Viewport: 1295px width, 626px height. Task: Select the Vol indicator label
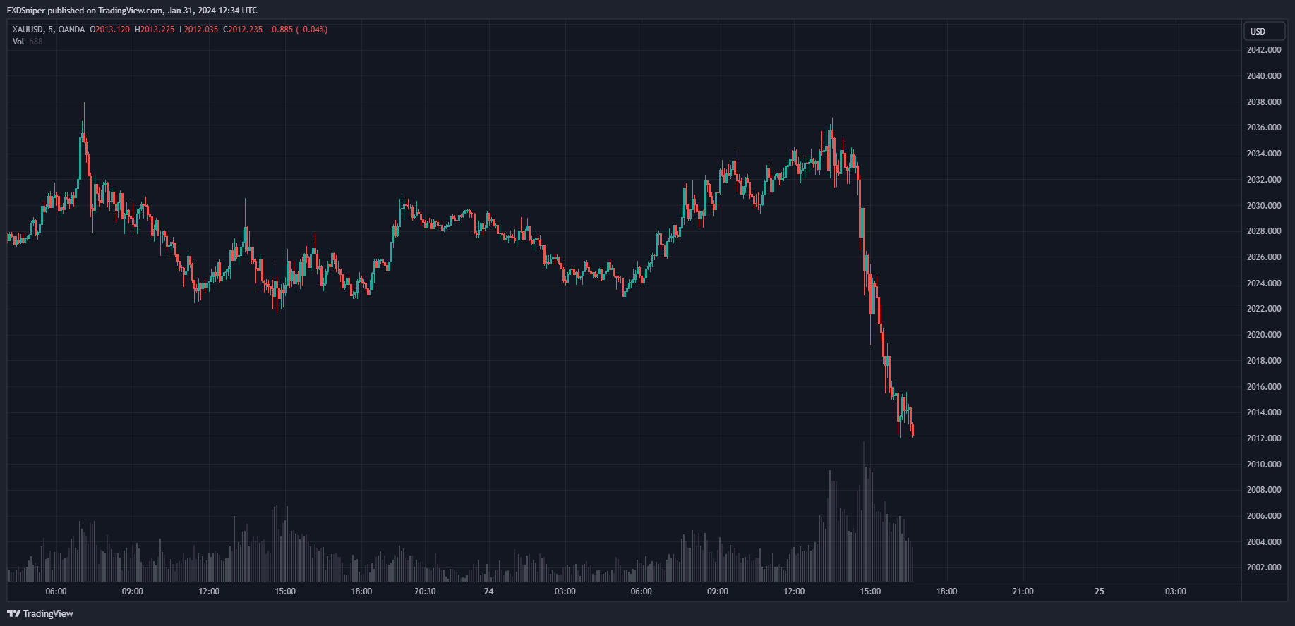tap(18, 42)
